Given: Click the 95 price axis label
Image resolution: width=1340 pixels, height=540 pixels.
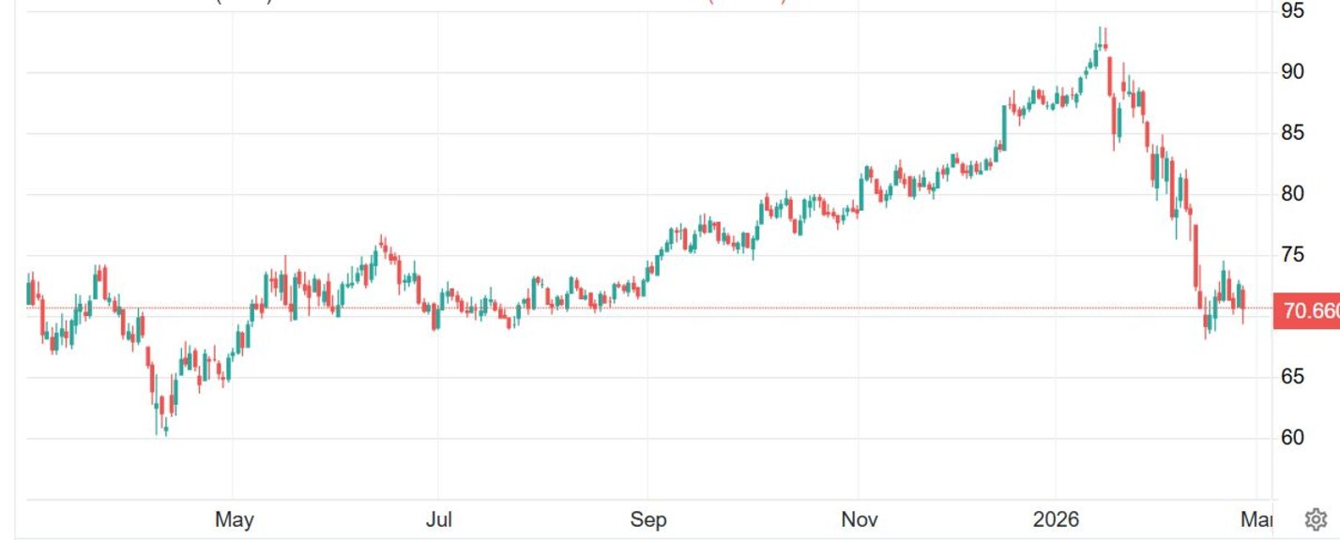Looking at the screenshot, I should (1292, 11).
